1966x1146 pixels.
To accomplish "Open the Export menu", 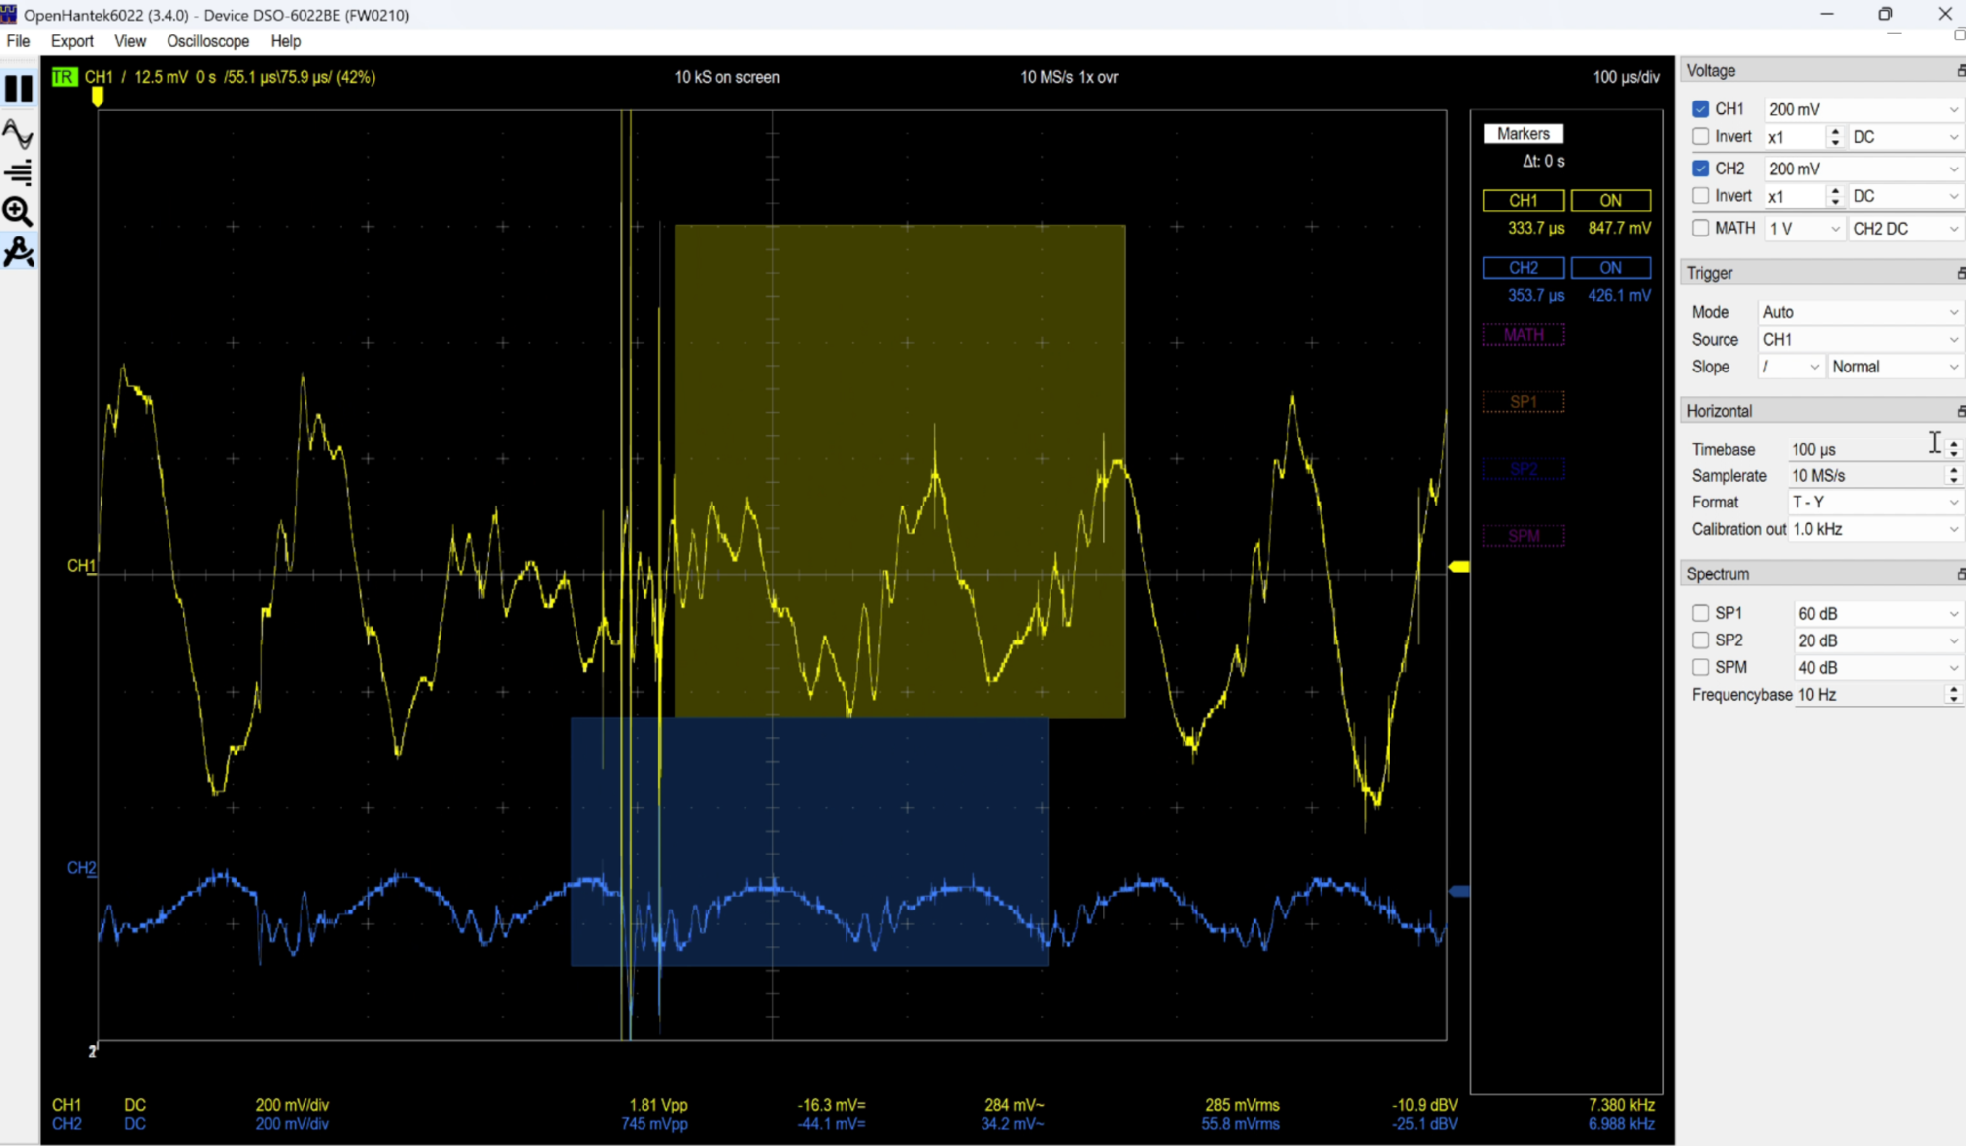I will pos(72,41).
